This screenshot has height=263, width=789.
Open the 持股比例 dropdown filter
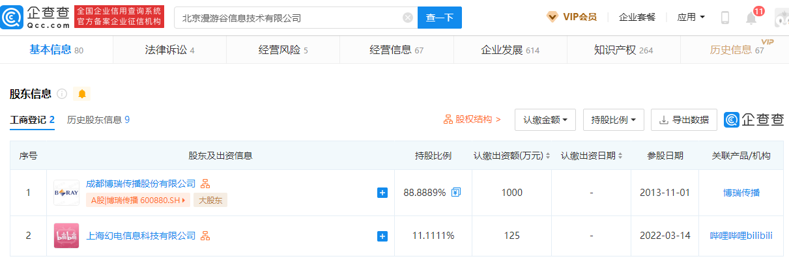[x=613, y=120]
